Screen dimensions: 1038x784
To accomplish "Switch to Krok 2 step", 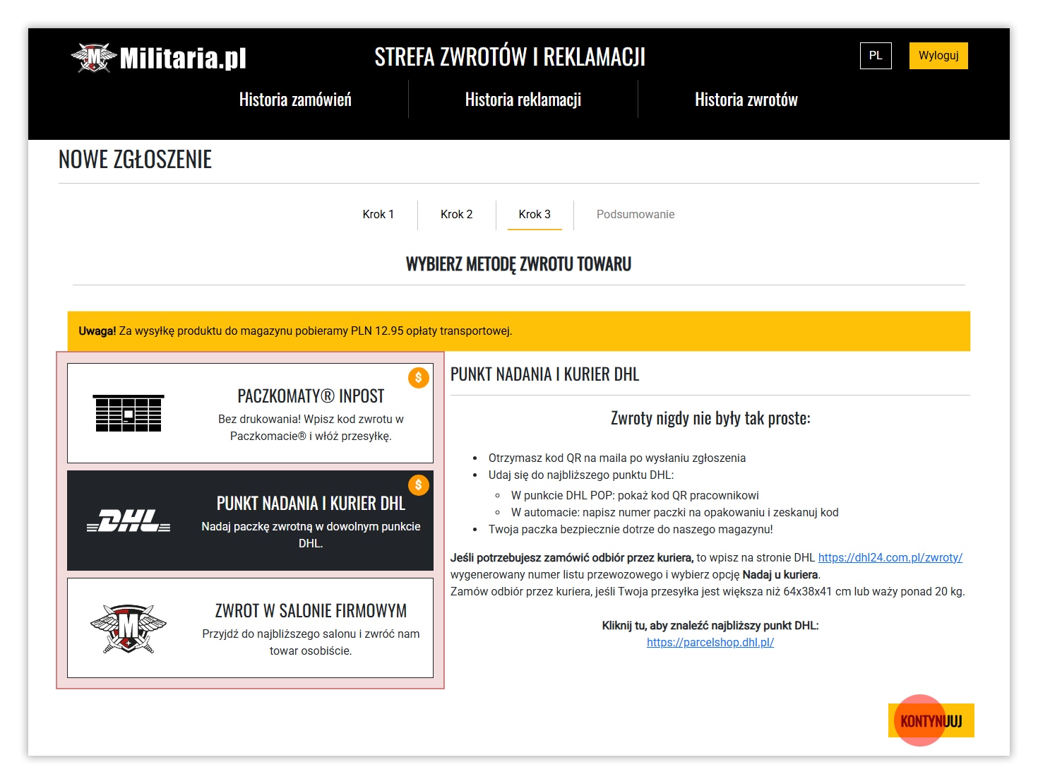I will pyautogui.click(x=457, y=215).
